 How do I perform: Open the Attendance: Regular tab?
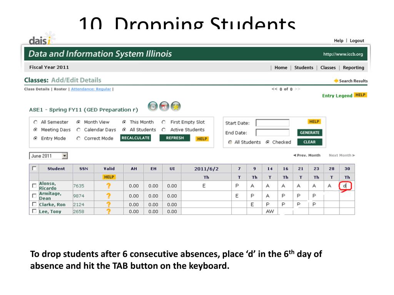[x=91, y=89]
